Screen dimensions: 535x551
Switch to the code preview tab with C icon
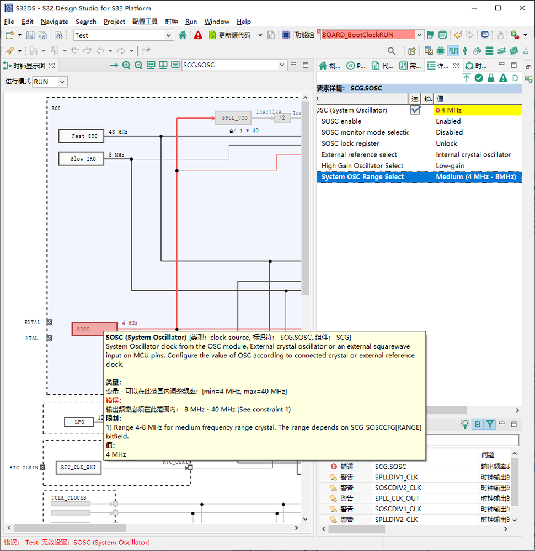point(383,66)
